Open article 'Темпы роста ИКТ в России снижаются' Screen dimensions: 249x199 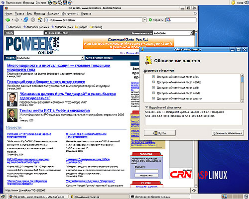point(55,110)
